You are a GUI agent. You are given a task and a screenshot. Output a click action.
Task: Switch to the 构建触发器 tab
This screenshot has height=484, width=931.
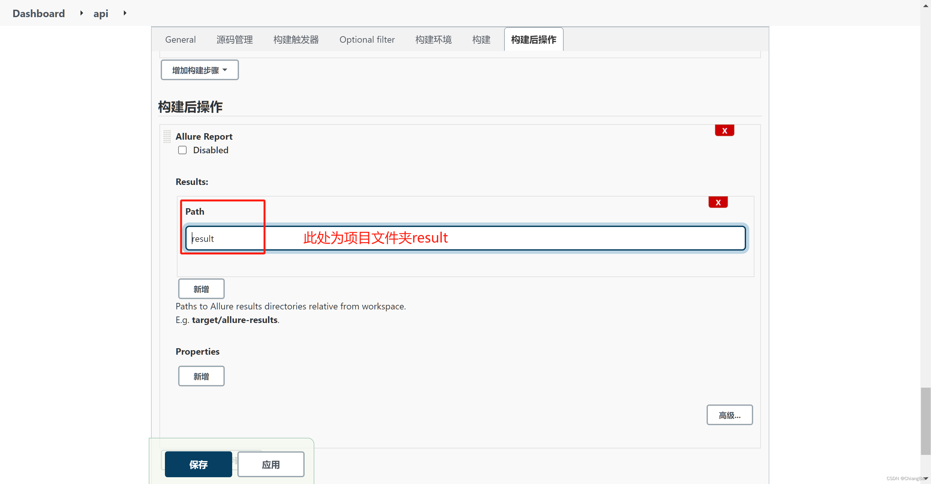click(296, 39)
